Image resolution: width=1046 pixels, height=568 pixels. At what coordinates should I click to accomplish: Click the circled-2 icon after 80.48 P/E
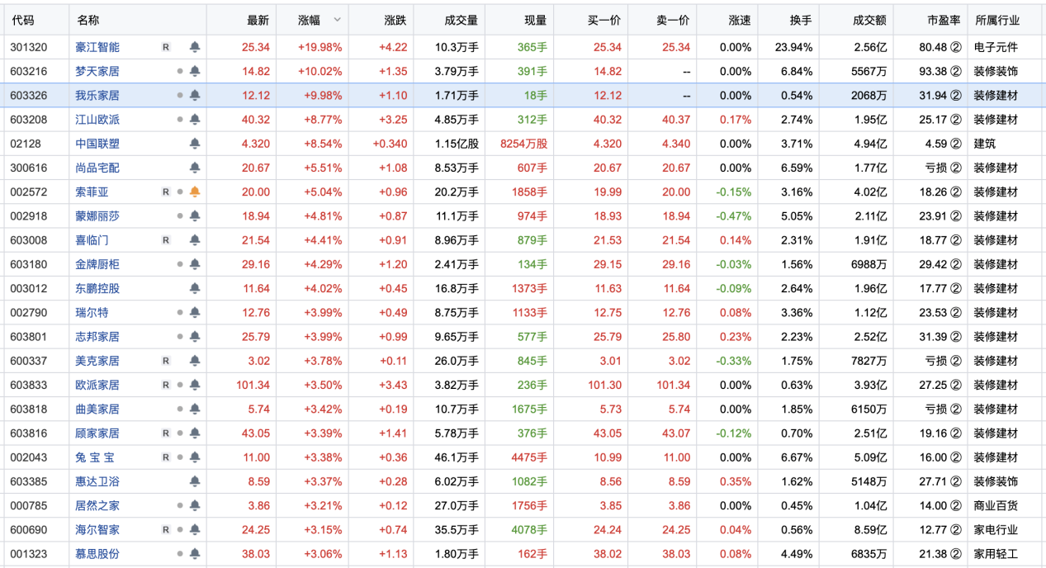tap(956, 47)
